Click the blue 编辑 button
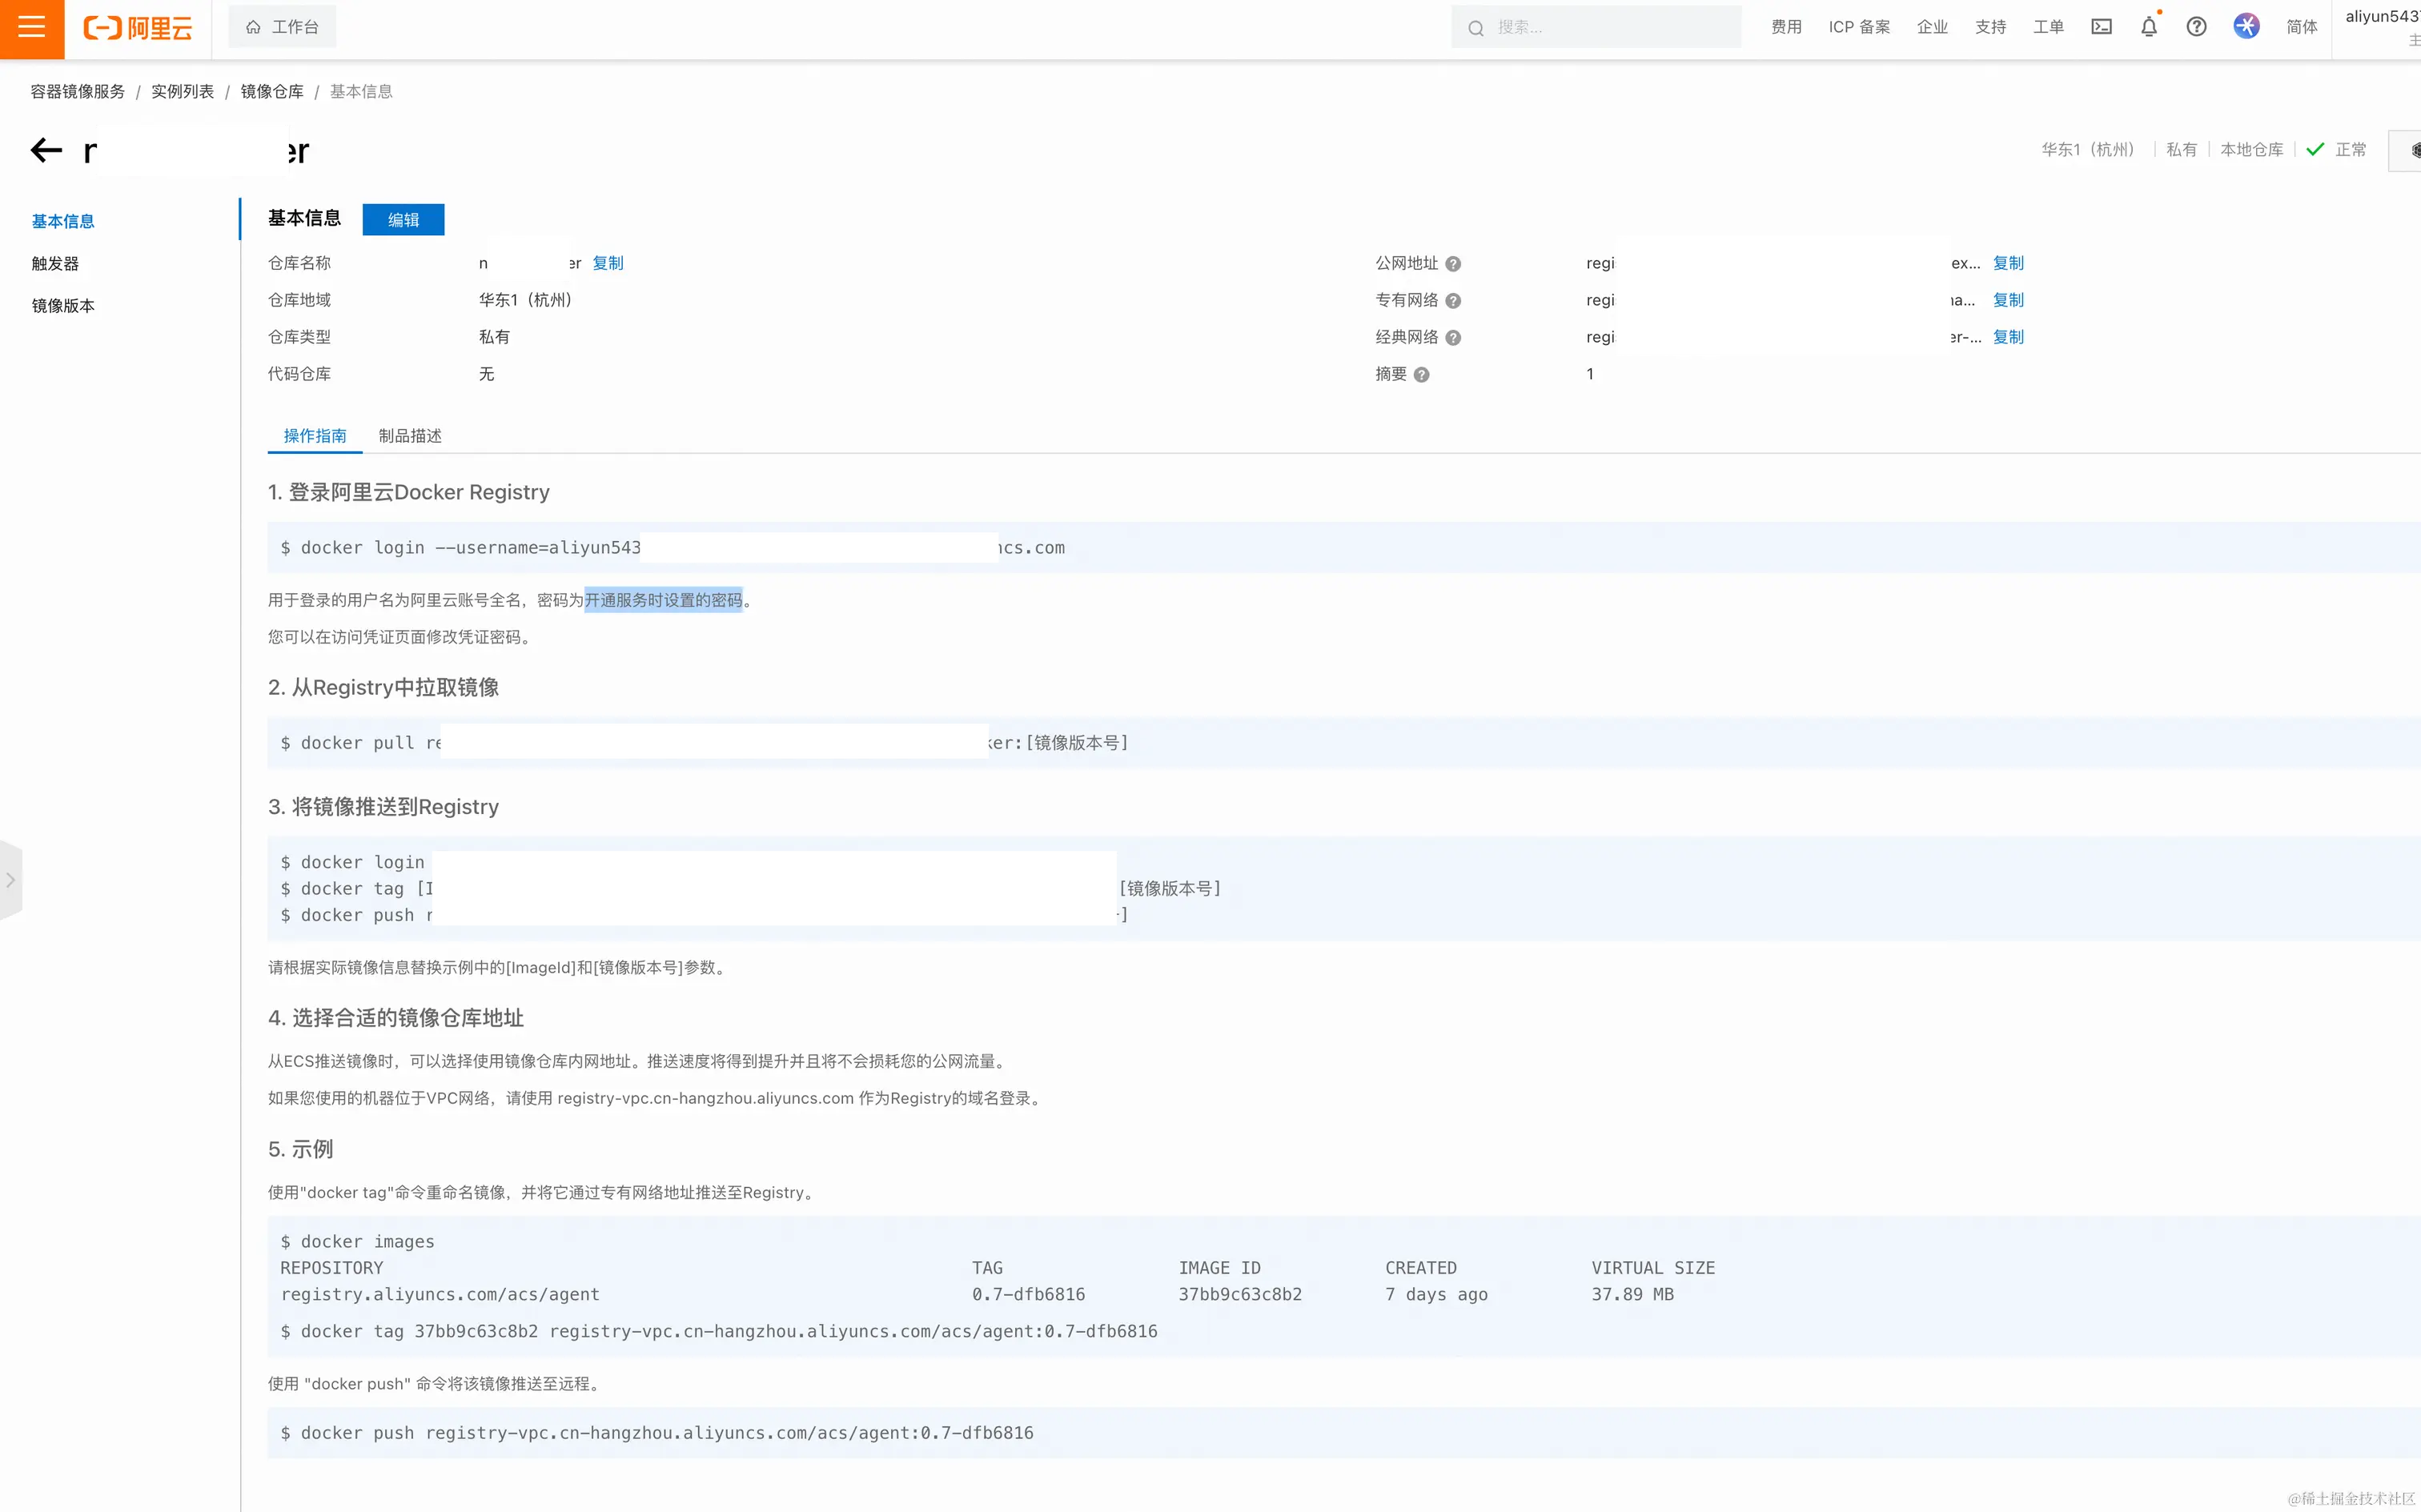The height and width of the screenshot is (1512, 2421). coord(403,220)
